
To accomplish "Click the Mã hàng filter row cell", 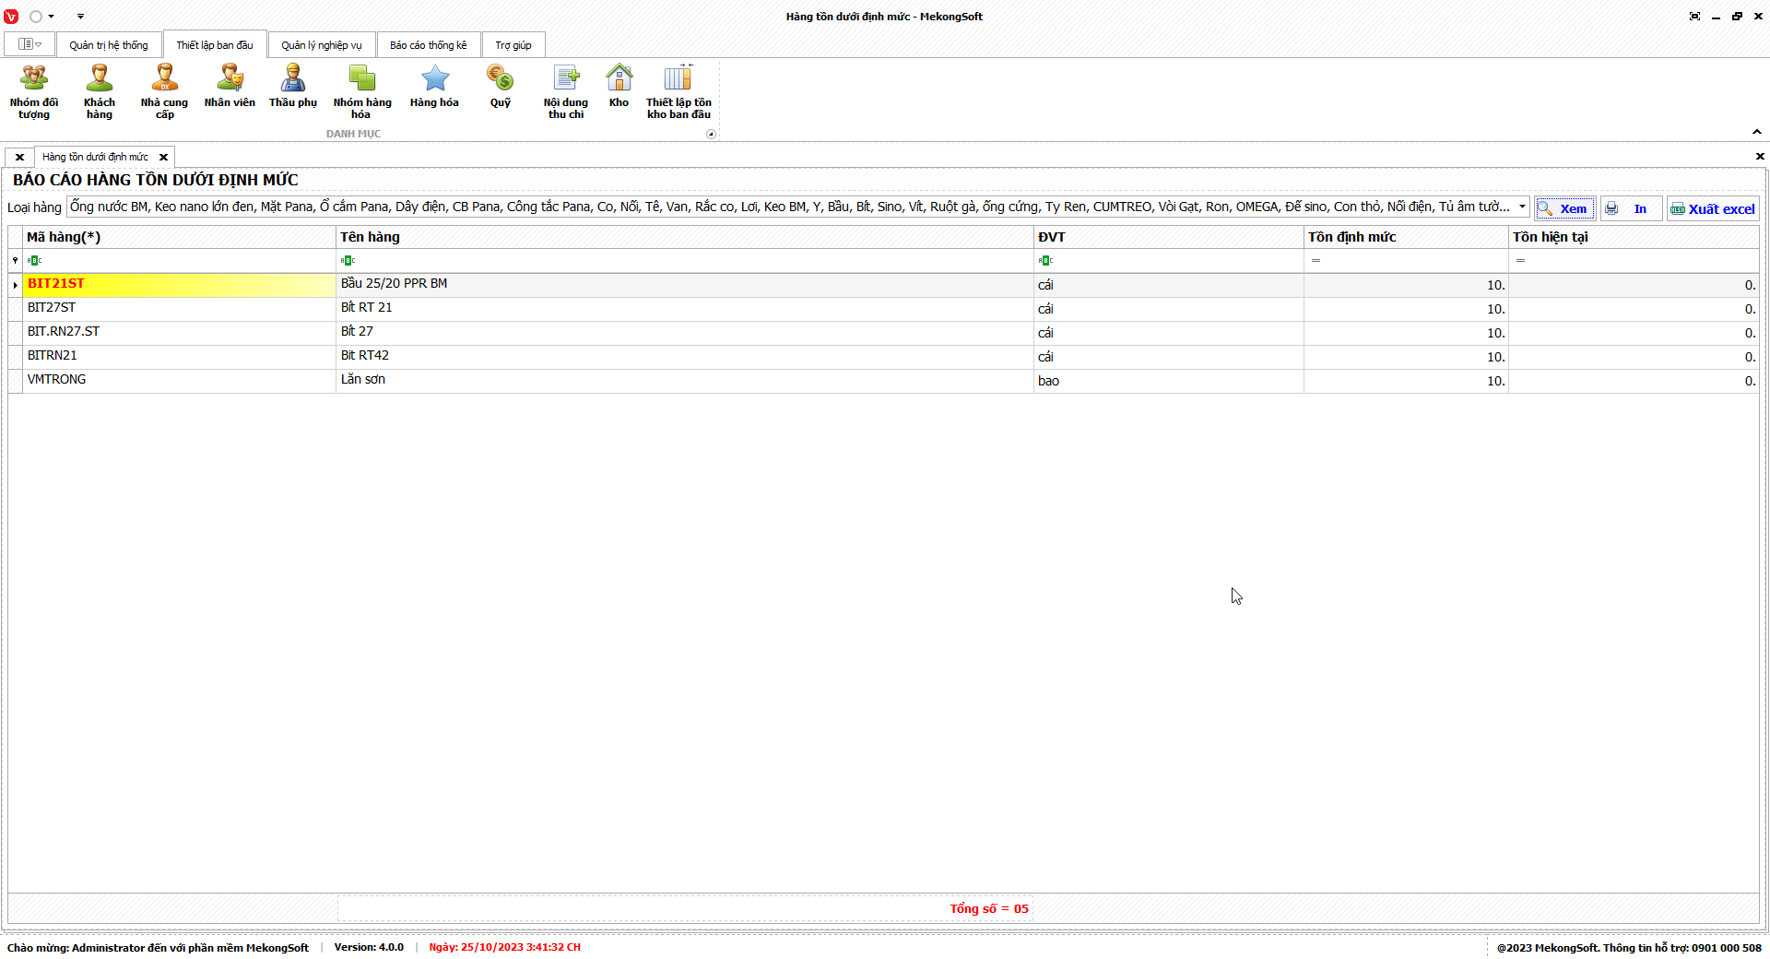I will (x=179, y=261).
